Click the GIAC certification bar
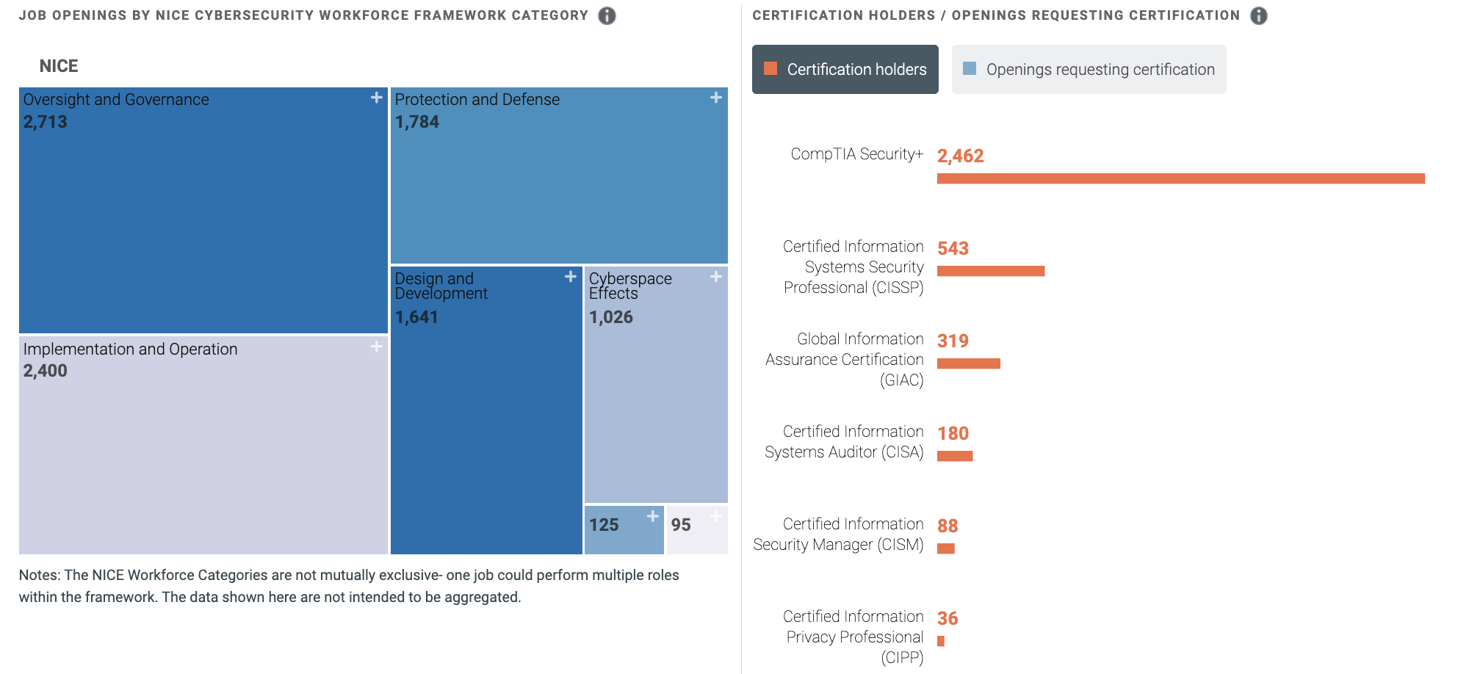The image size is (1469, 674). (969, 363)
